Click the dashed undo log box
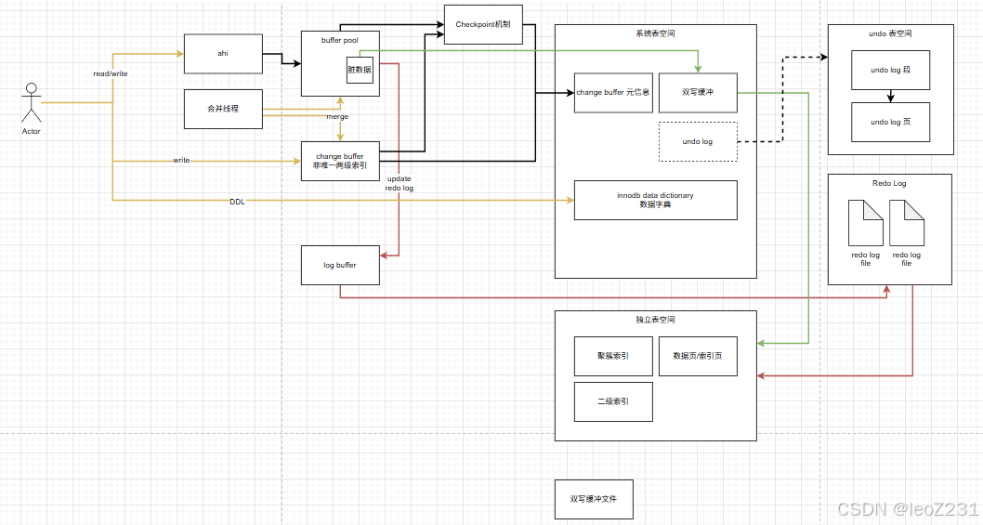 698,142
